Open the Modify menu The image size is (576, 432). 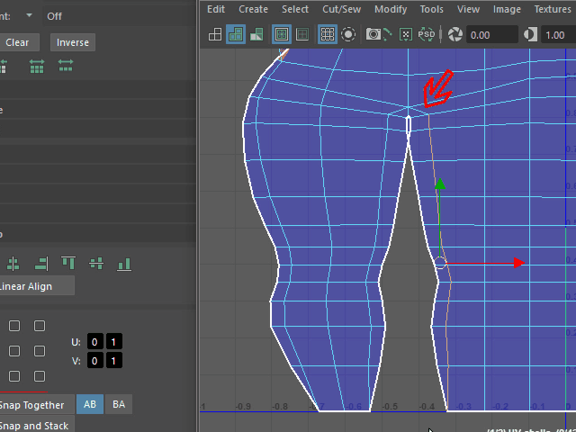tap(391, 9)
